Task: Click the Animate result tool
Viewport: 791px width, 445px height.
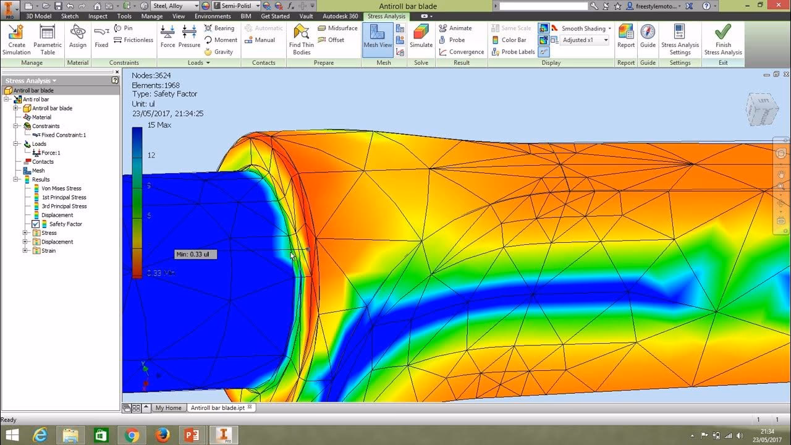Action: [x=455, y=28]
